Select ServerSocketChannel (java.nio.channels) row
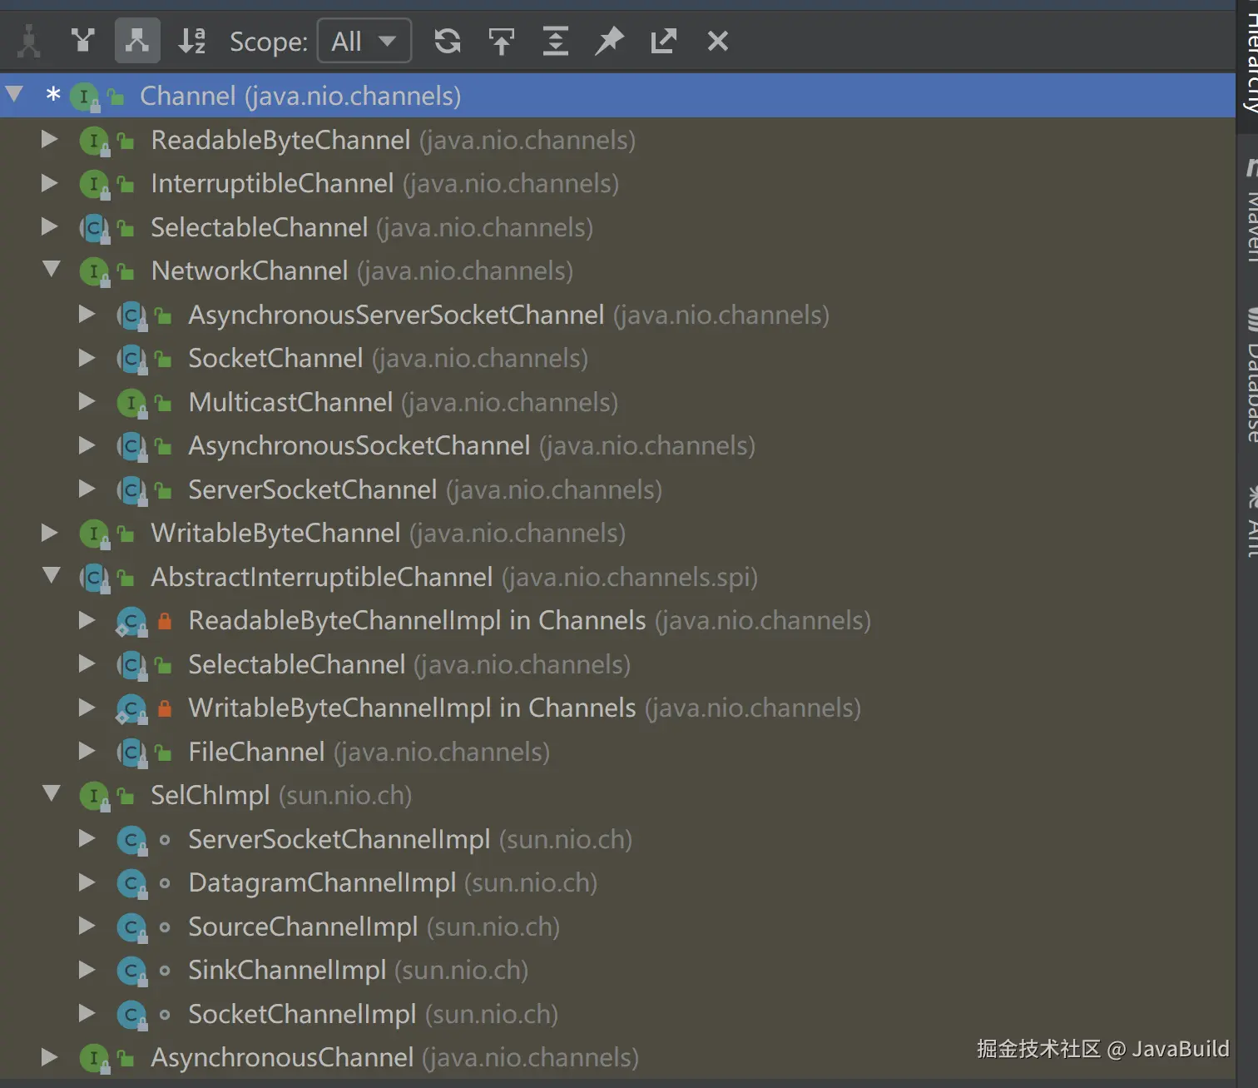Viewport: 1258px width, 1088px height. click(617, 489)
